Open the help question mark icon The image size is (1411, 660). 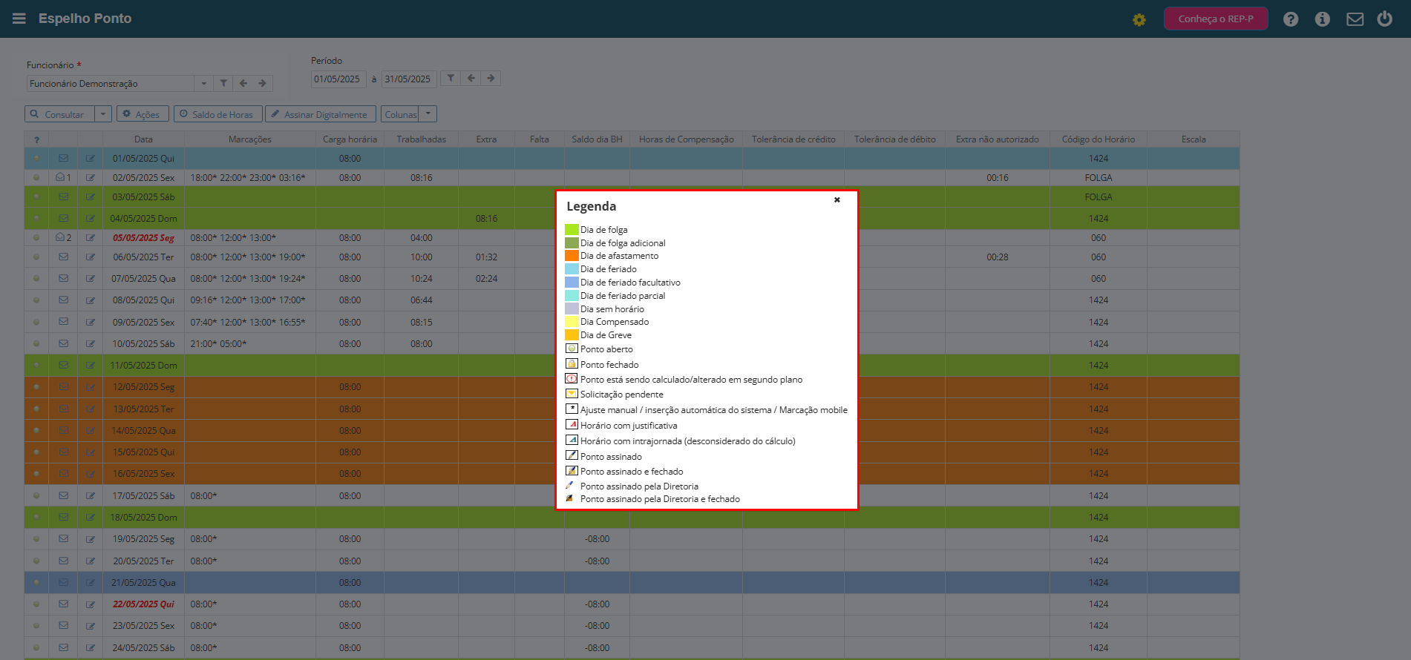pyautogui.click(x=1291, y=19)
